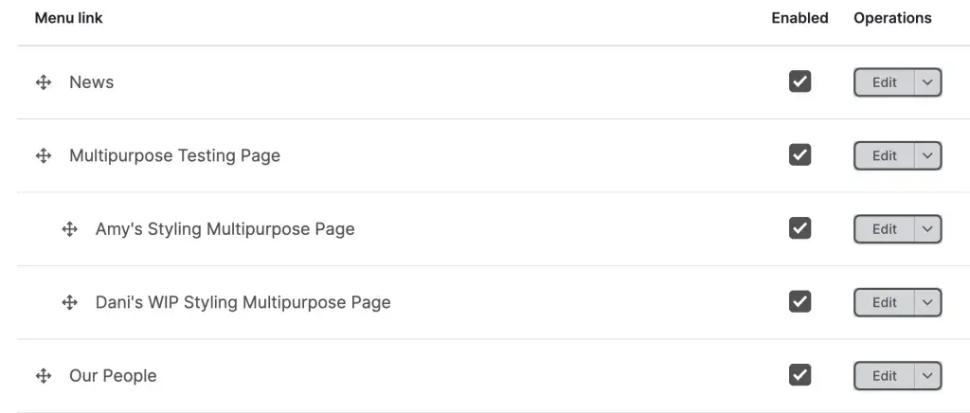
Task: Click the drag handle beside News
Action: (x=43, y=82)
